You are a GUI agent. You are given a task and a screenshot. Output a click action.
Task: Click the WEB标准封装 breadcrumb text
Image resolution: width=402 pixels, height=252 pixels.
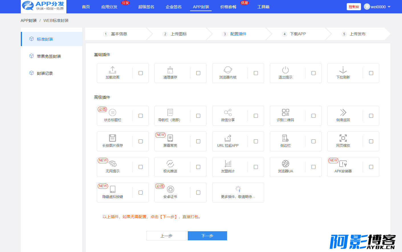[56, 20]
